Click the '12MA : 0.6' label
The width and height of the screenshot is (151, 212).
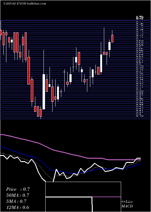tap(18, 207)
